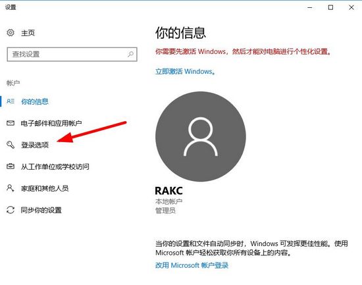Minimize the 设置 window

point(310,7)
